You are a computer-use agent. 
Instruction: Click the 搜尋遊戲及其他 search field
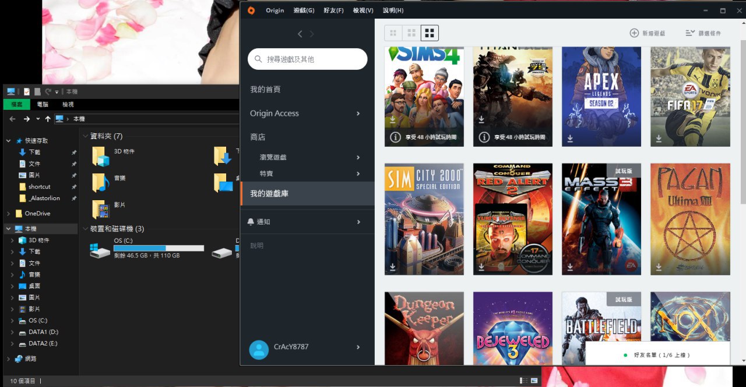[308, 59]
